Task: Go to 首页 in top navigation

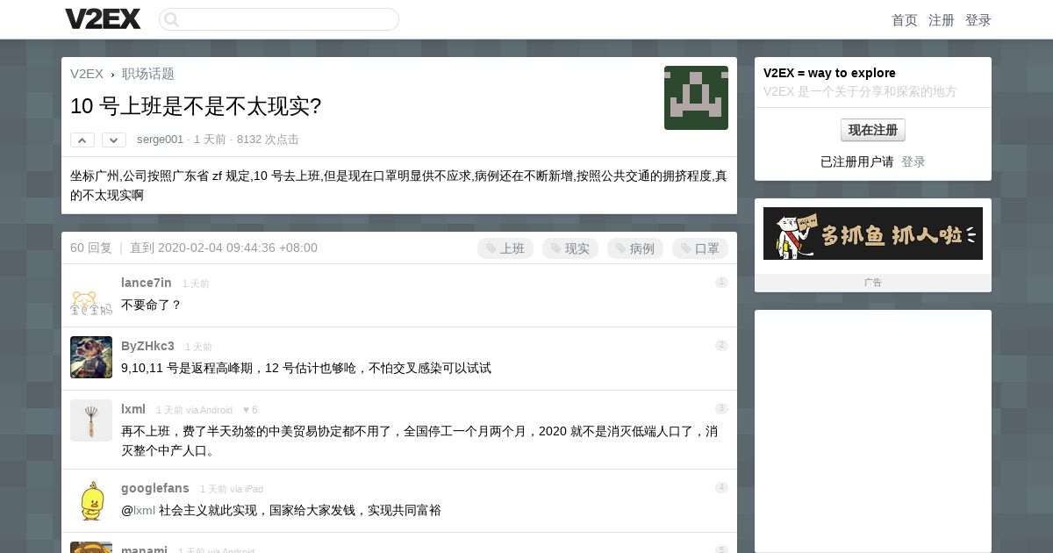Action: click(x=905, y=20)
